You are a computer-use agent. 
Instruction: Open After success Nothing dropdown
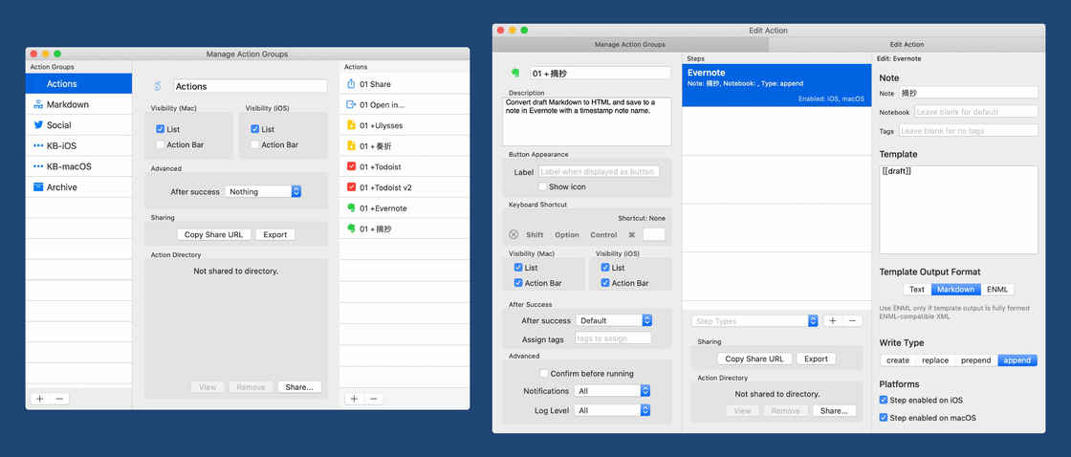[263, 192]
